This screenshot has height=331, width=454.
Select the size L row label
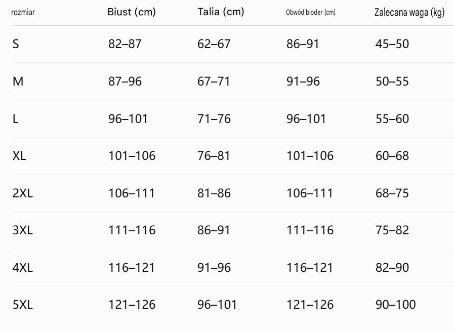tap(16, 119)
